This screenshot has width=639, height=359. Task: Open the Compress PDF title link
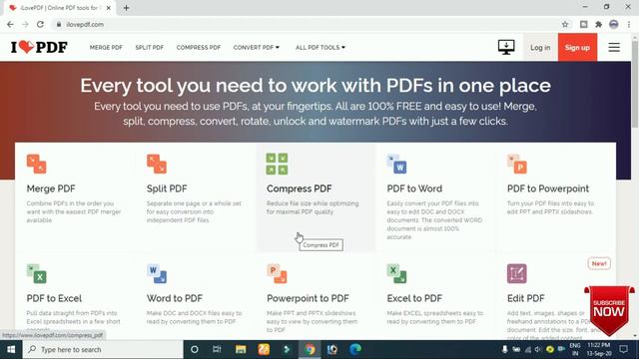[300, 188]
